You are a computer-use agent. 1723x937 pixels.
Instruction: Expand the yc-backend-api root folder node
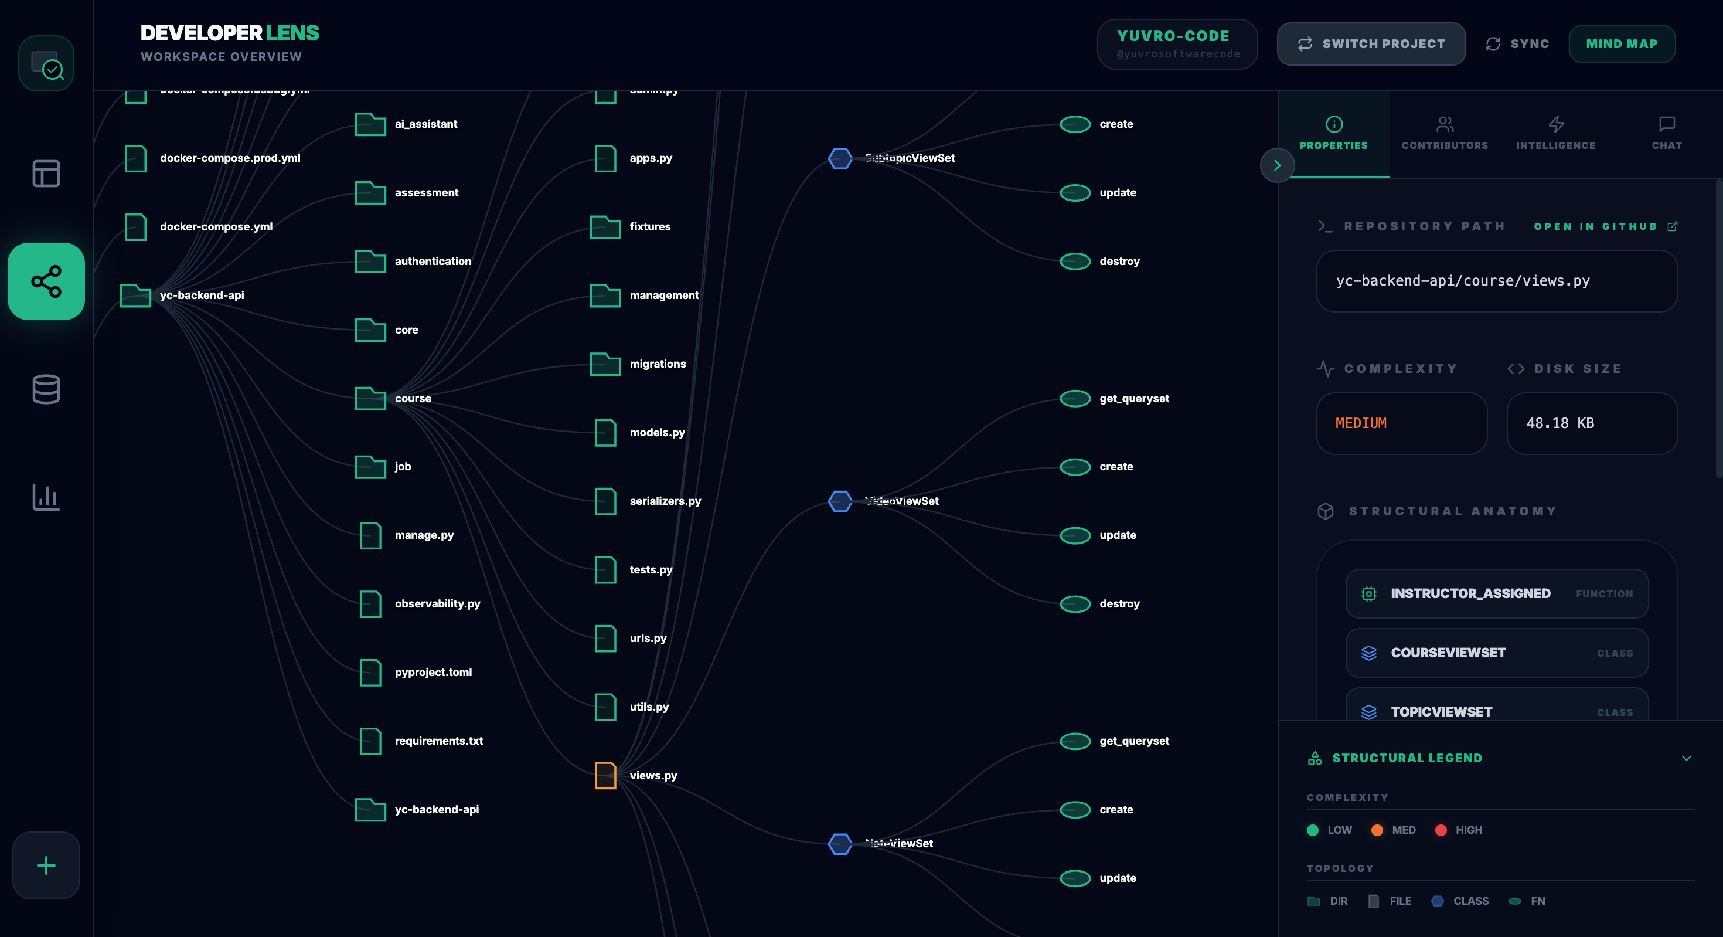[x=136, y=295]
